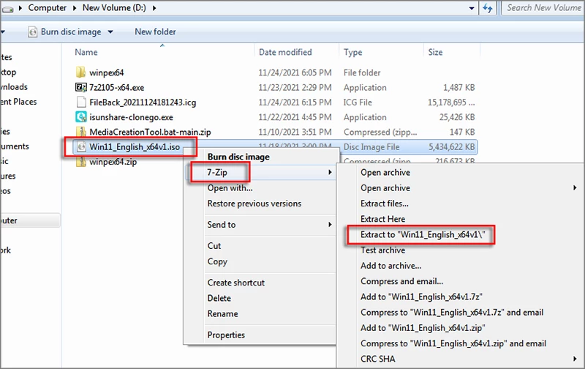Select Rename in the context menu
The image size is (585, 369).
pyautogui.click(x=222, y=314)
